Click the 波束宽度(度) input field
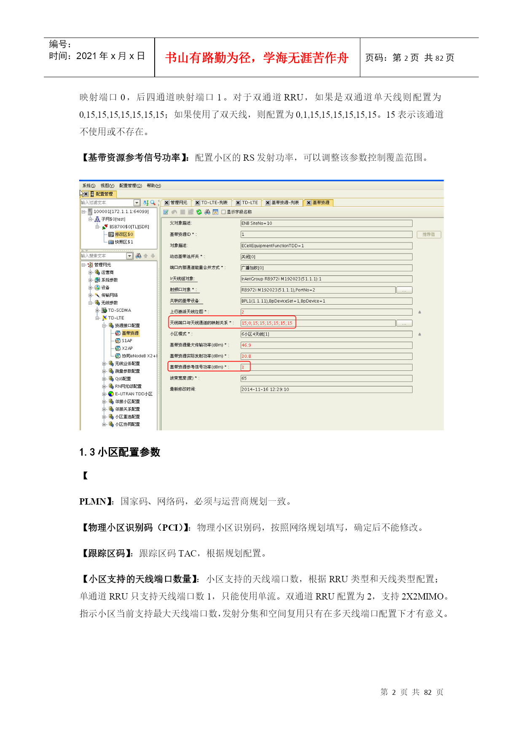Viewport: 523px width, 740px height. tap(326, 378)
